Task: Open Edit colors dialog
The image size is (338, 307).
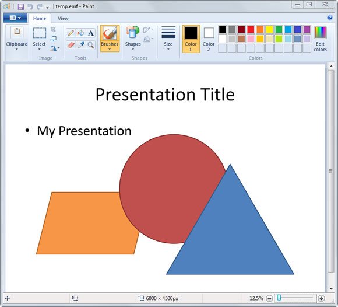Action: pyautogui.click(x=321, y=39)
